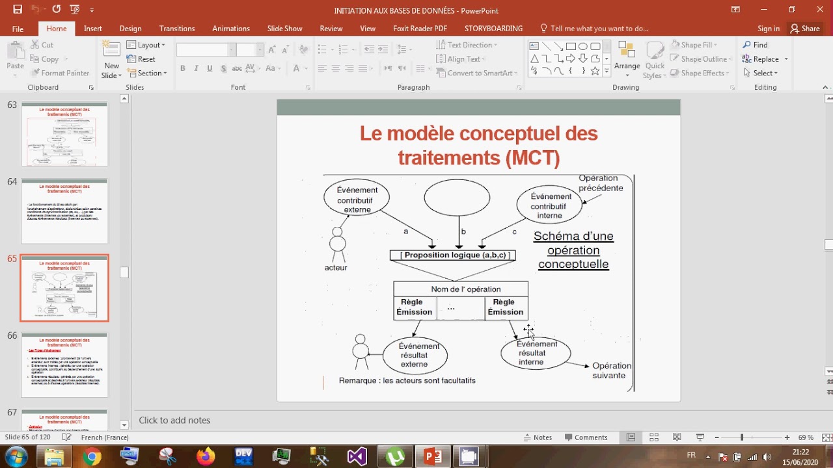Open the File tab
Screen dimensions: 833x468
point(18,29)
